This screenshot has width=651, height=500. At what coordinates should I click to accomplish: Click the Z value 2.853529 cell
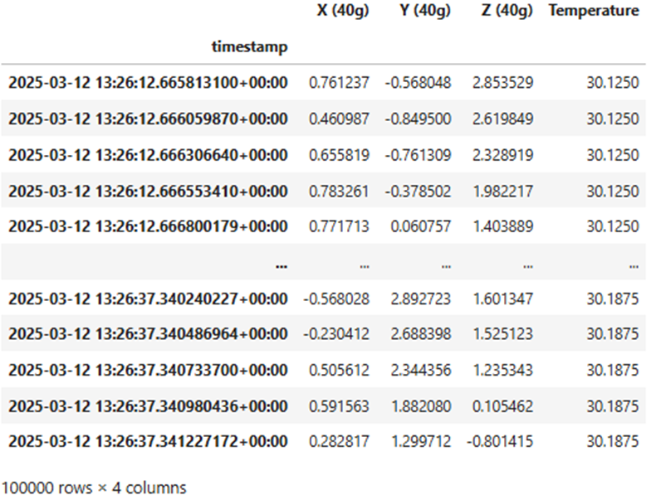pyautogui.click(x=505, y=83)
